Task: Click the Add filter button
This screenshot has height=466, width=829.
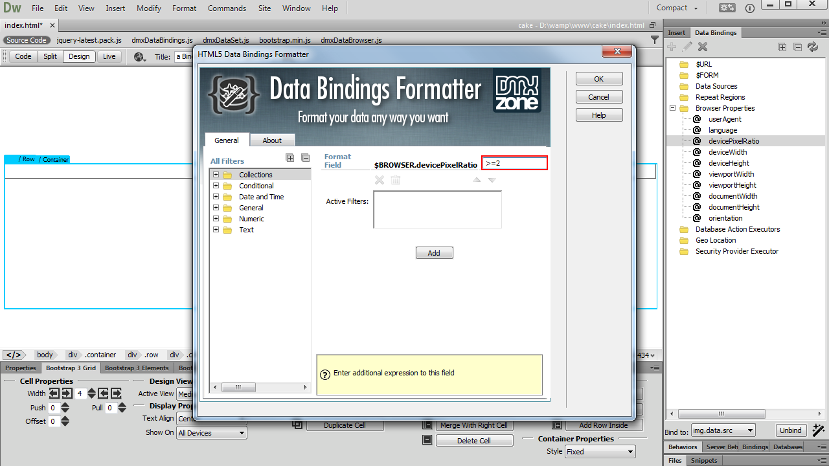Action: (x=434, y=253)
